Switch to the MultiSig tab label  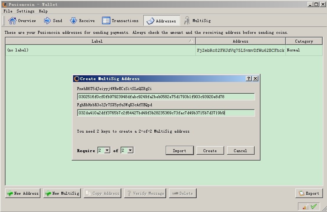[x=201, y=21]
